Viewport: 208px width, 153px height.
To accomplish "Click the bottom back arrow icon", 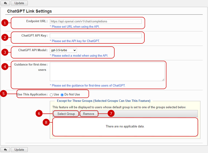I will coord(5,149).
